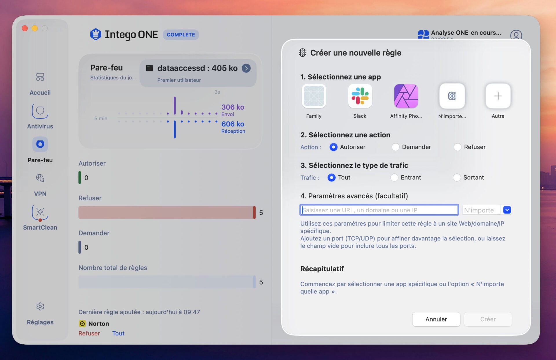Select the Family app icon
This screenshot has height=360, width=556.
click(x=314, y=96)
